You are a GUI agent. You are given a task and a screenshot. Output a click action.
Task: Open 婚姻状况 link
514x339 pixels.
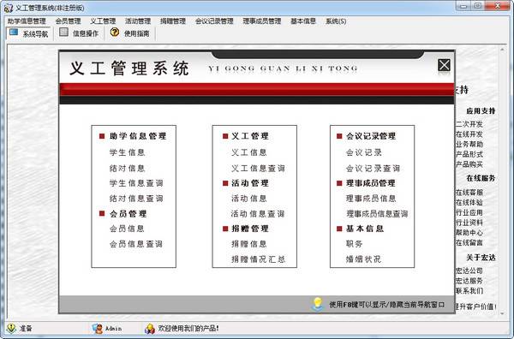point(363,259)
